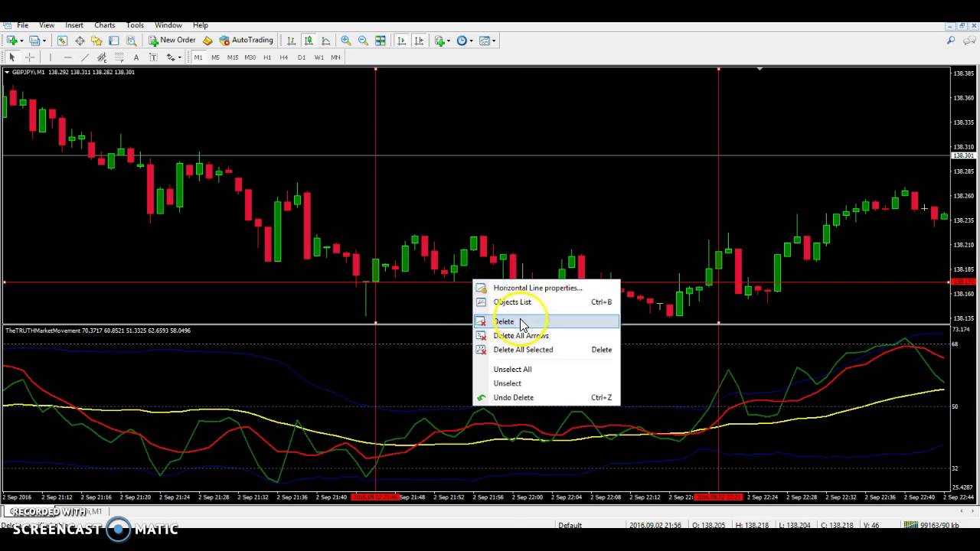Select the text 'A' drawing tool
980x551 pixels.
coord(136,57)
